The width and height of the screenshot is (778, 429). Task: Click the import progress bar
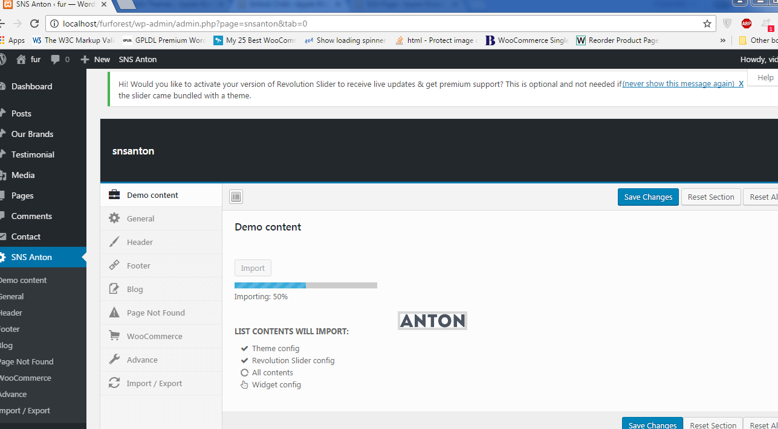(x=305, y=285)
